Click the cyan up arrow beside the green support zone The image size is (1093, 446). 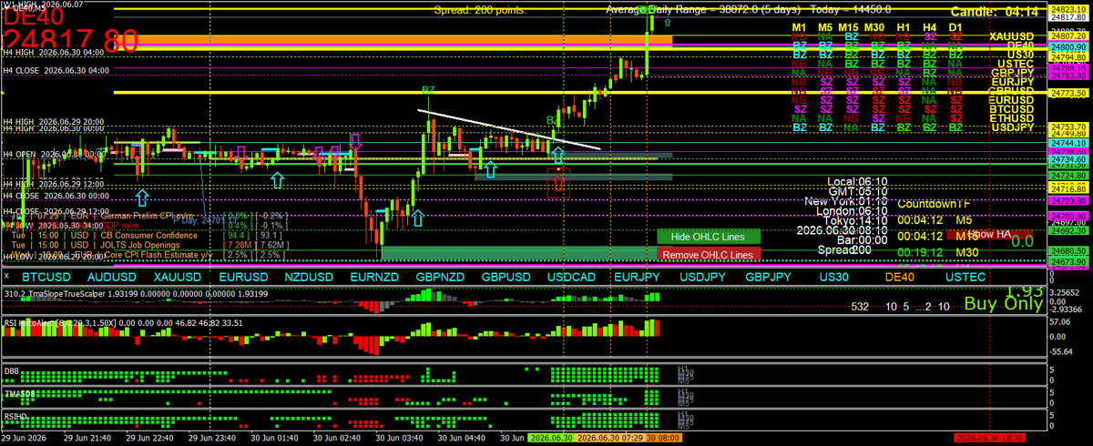coord(418,218)
